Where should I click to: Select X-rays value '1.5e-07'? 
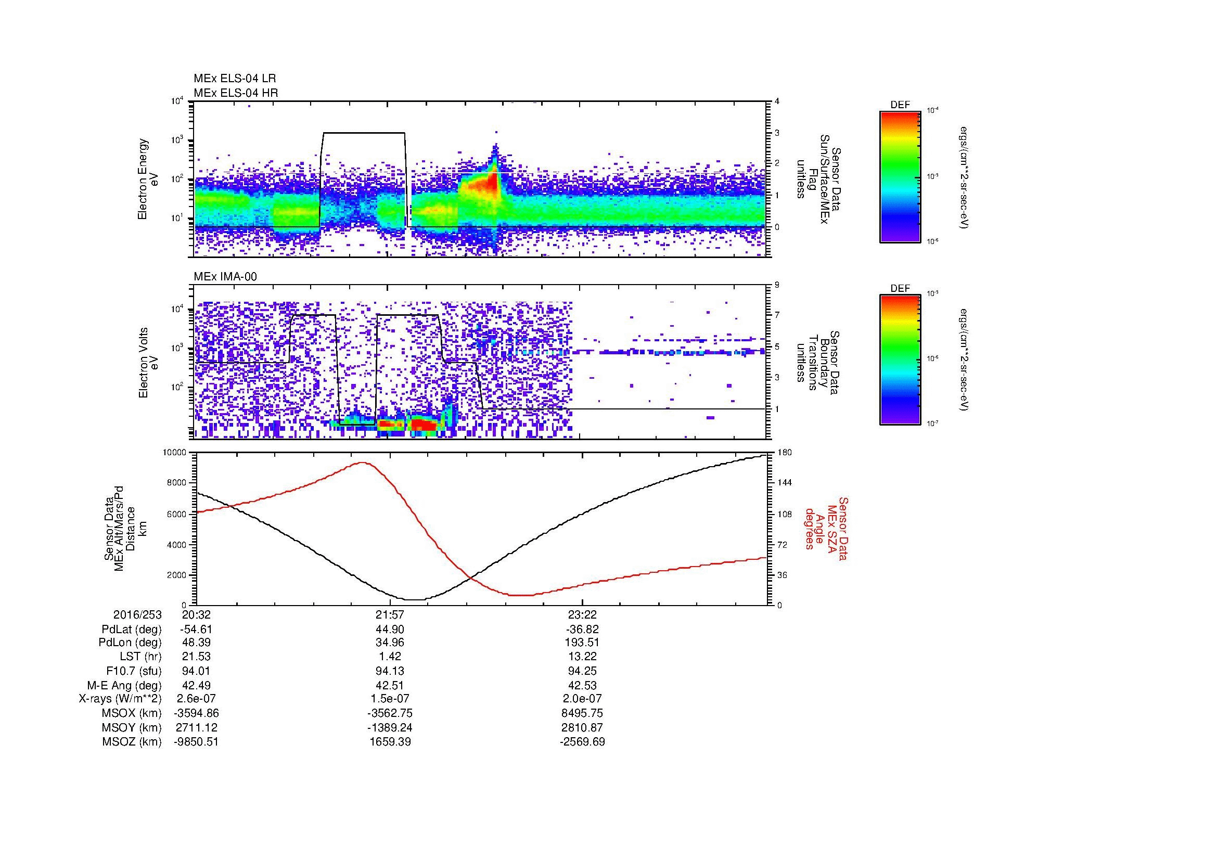click(x=390, y=699)
